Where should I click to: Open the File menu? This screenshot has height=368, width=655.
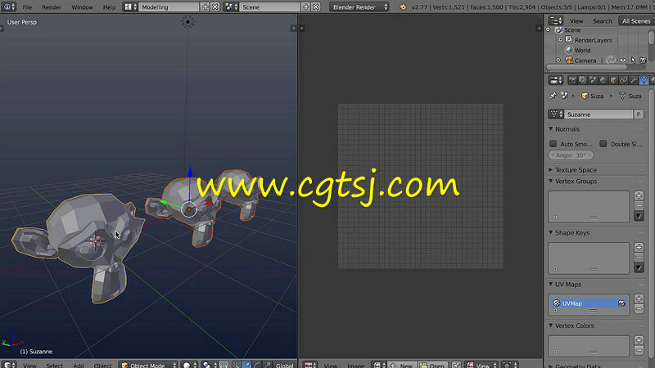27,7
